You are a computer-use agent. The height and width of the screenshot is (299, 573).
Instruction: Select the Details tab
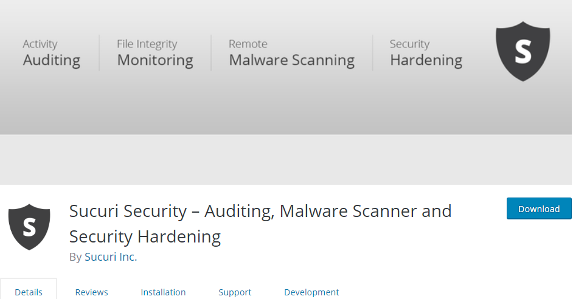point(29,292)
